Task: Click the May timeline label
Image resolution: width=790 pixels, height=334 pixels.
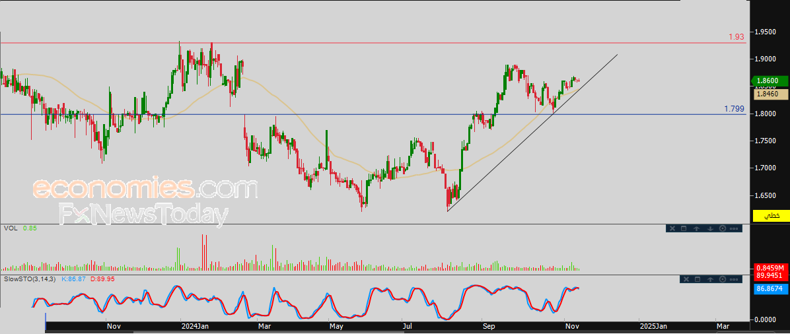Action: pos(337,327)
